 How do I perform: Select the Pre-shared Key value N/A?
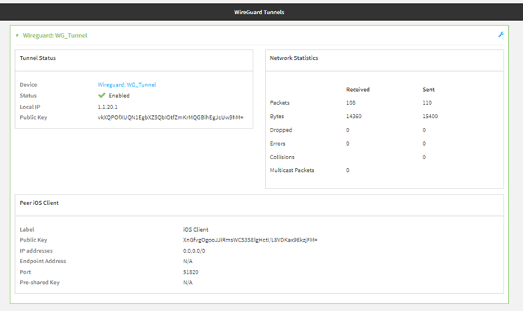188,283
